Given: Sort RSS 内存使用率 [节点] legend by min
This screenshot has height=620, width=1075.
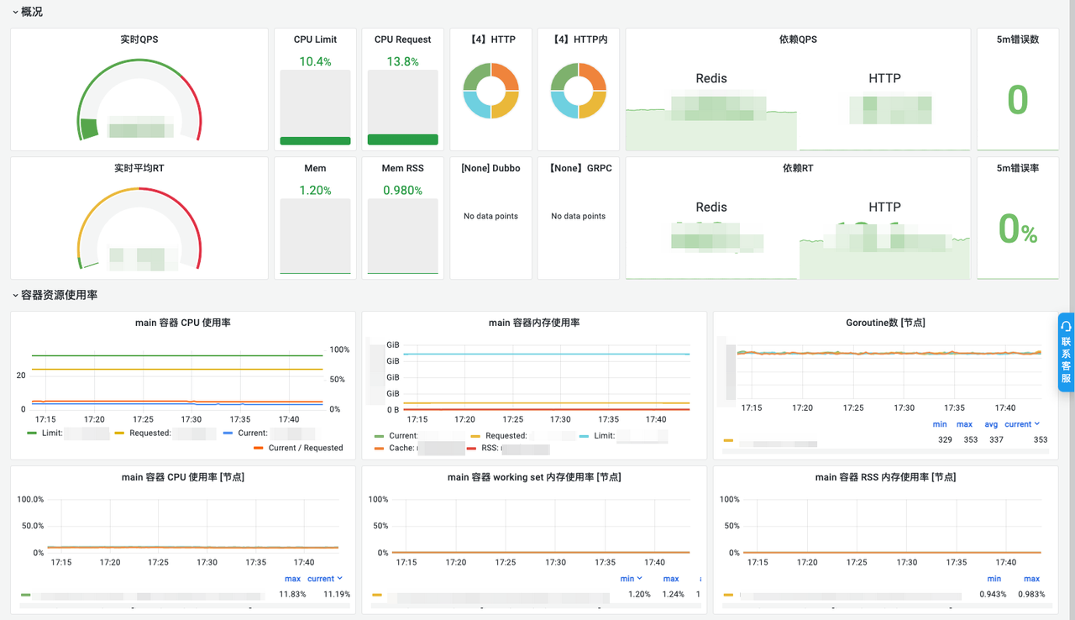Looking at the screenshot, I should point(994,579).
